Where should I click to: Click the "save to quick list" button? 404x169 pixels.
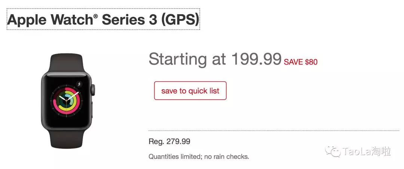(190, 91)
